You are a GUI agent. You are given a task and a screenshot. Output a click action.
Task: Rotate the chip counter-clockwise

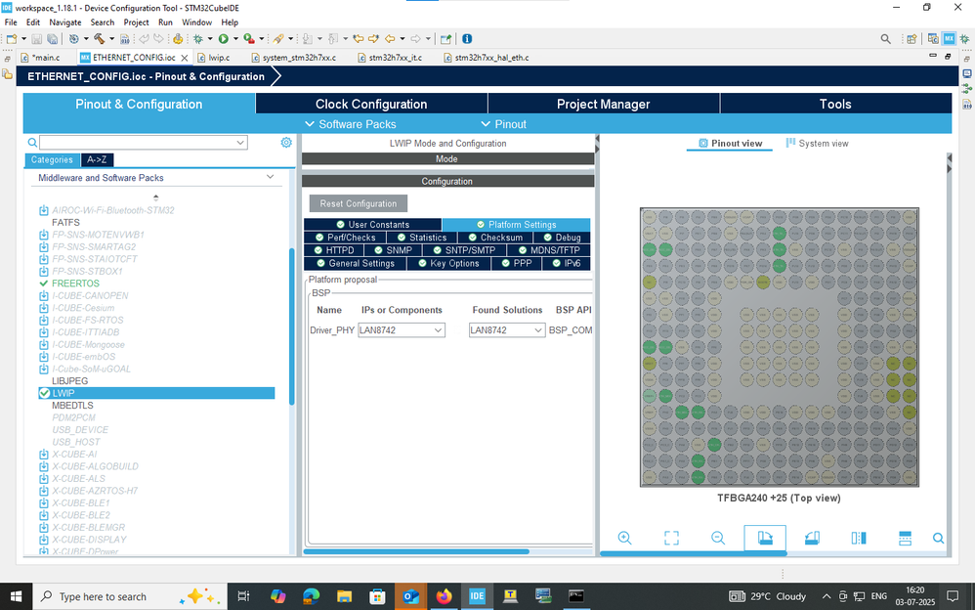(812, 538)
